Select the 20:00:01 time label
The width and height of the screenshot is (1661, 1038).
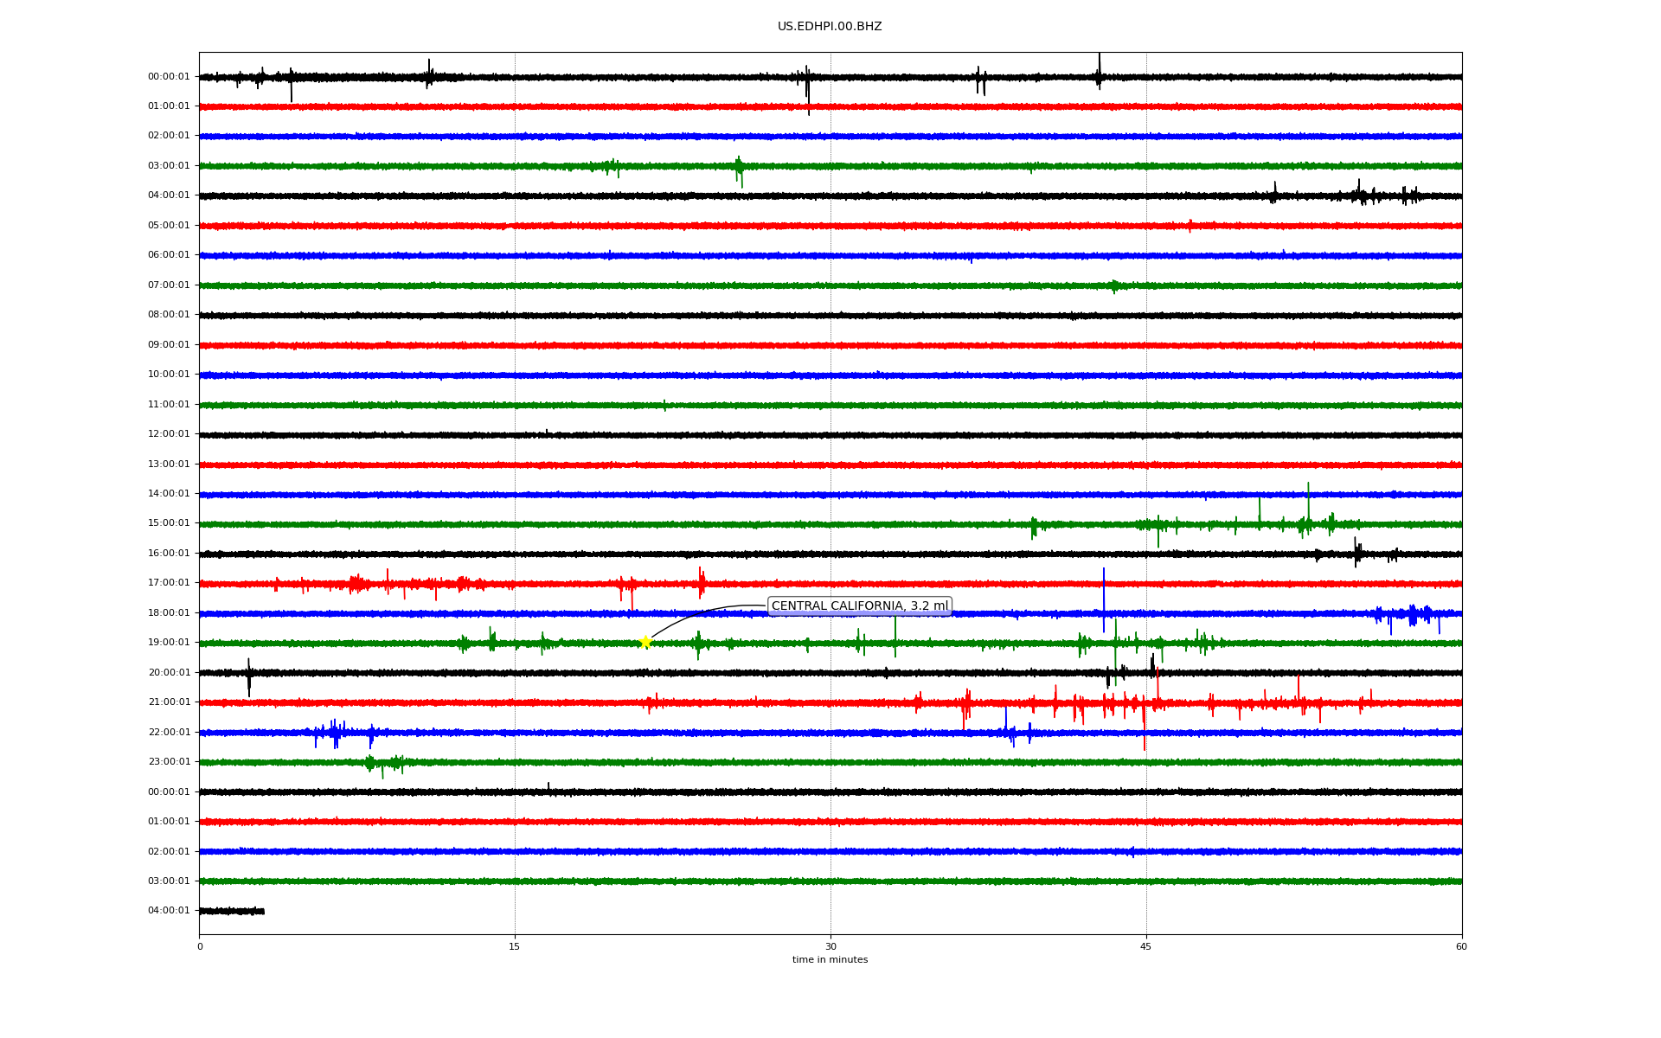click(169, 673)
